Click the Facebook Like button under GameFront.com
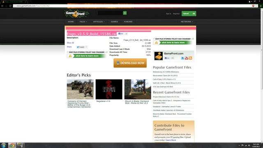The width and height of the screenshot is (263, 148). pyautogui.click(x=167, y=58)
